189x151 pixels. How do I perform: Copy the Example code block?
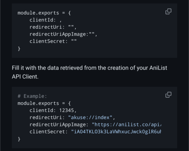[168, 95]
